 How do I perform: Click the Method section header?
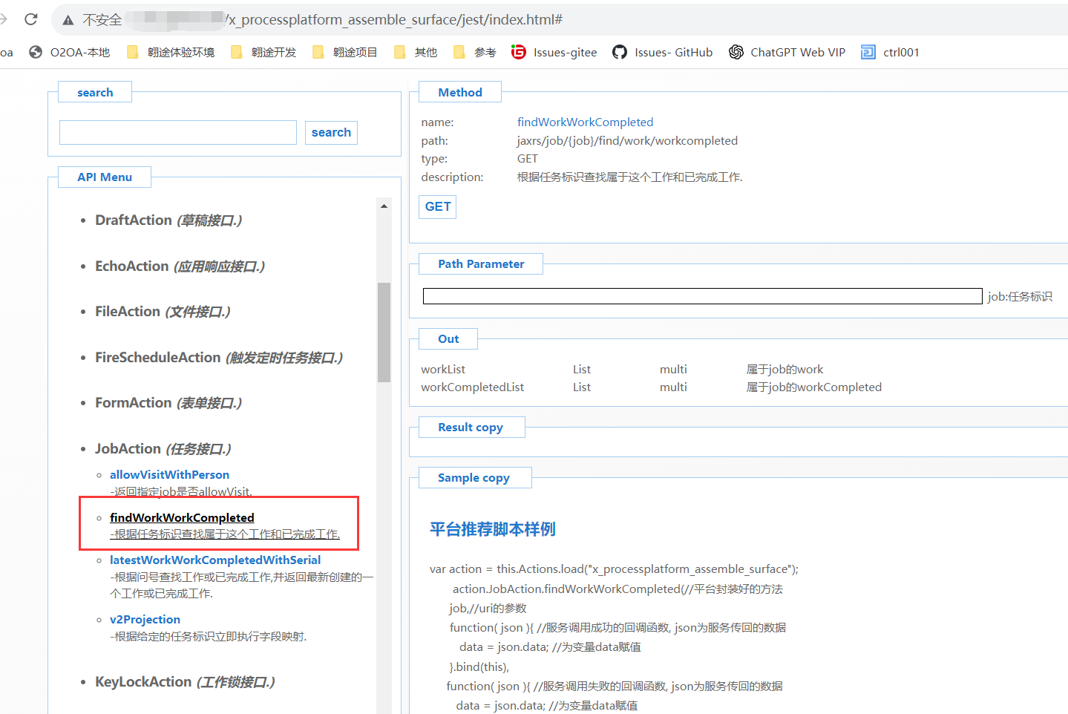[460, 92]
